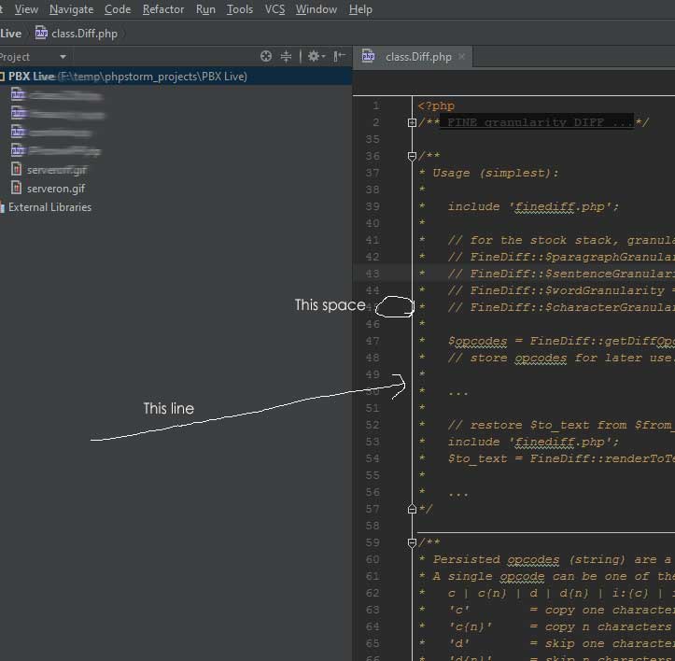Switch to the class.Diff.php editor tab
The width and height of the screenshot is (675, 661).
(x=417, y=57)
